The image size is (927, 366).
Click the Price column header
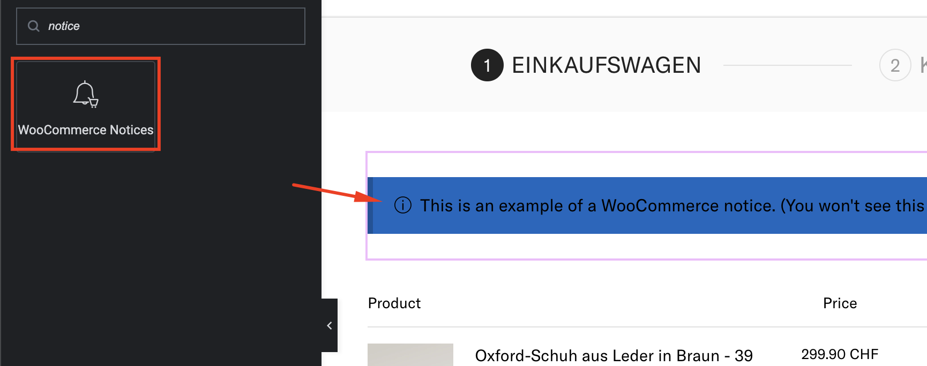[840, 303]
